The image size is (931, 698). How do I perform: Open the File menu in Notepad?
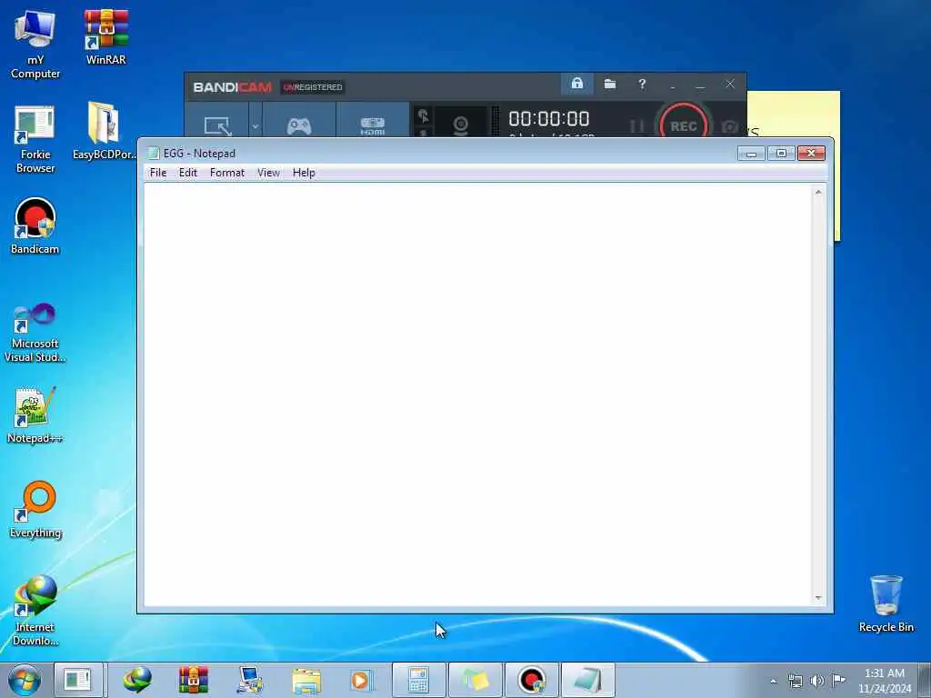coord(158,173)
